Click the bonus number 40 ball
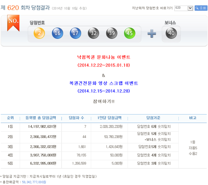 171,33
